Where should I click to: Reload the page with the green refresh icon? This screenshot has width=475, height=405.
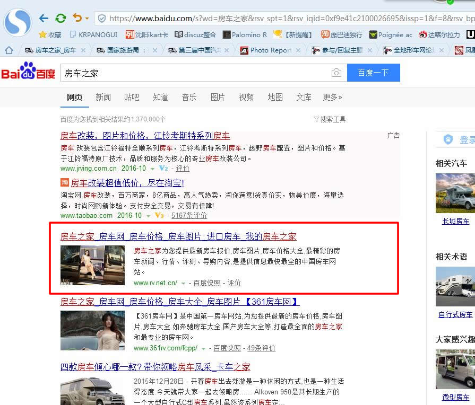(61, 18)
